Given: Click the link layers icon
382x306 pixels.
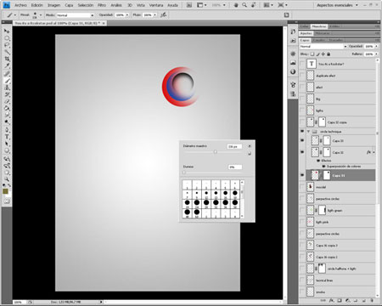Looking at the screenshot, I should coord(323,300).
